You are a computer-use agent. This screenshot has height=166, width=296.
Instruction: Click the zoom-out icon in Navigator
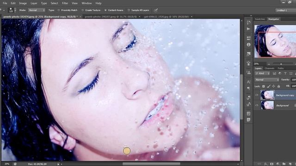pos(269,64)
